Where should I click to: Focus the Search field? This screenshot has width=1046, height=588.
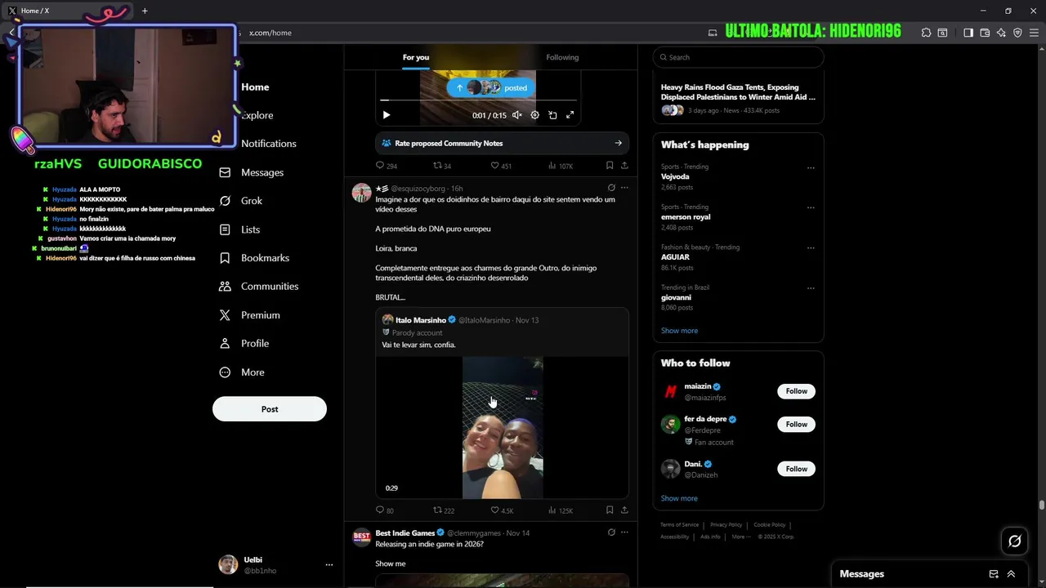pos(738,57)
